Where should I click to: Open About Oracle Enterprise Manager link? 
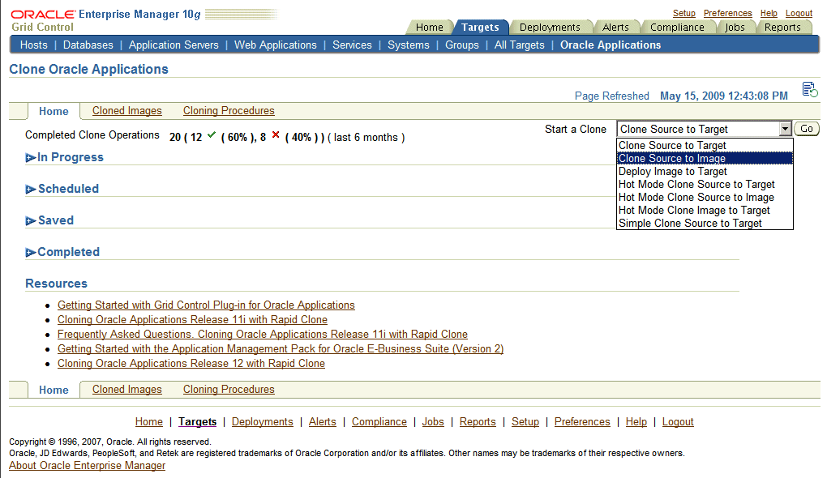(x=87, y=465)
